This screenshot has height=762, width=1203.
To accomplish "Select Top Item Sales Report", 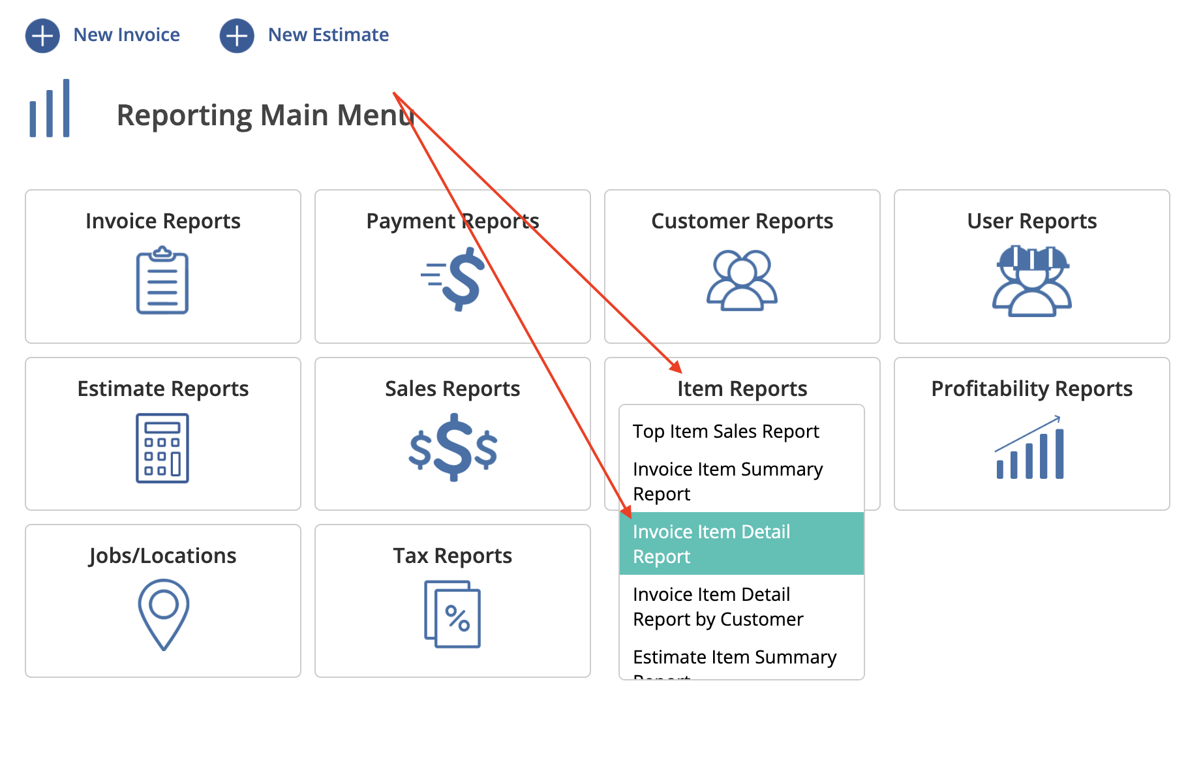I will tap(725, 431).
